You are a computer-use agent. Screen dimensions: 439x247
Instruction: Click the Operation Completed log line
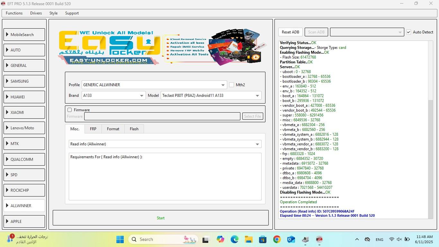(x=298, y=202)
